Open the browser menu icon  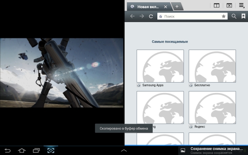coord(241,5)
